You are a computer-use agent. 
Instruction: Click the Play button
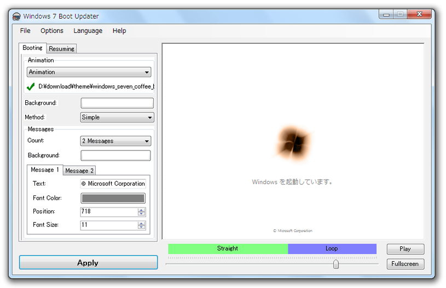(406, 249)
